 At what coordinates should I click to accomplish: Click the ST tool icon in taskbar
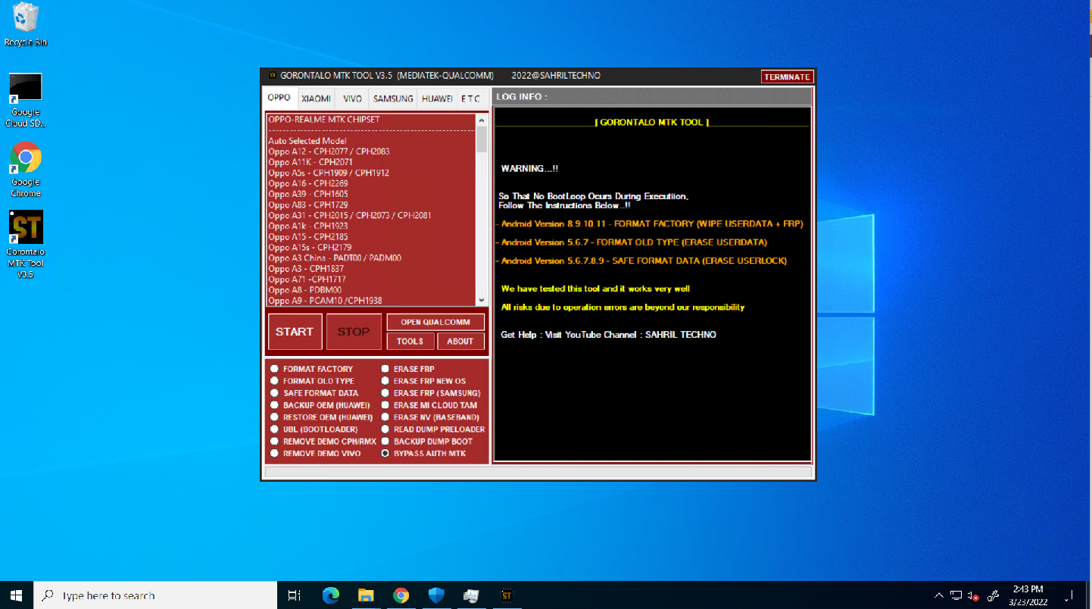(x=507, y=595)
